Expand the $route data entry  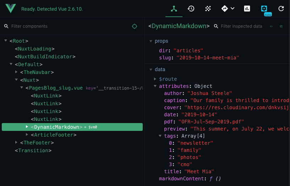click(155, 79)
